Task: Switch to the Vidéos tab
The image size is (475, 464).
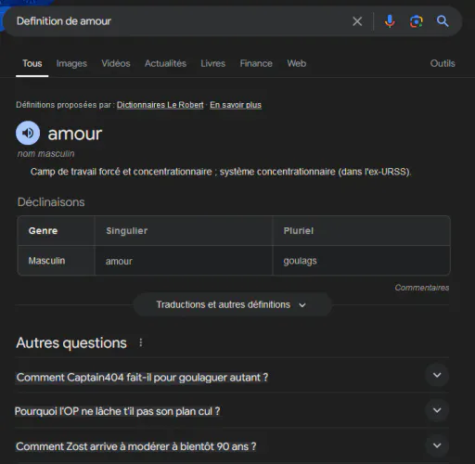Action: (116, 63)
